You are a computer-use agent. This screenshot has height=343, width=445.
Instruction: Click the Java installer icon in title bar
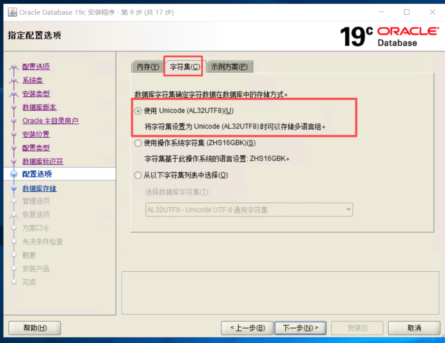(12, 12)
